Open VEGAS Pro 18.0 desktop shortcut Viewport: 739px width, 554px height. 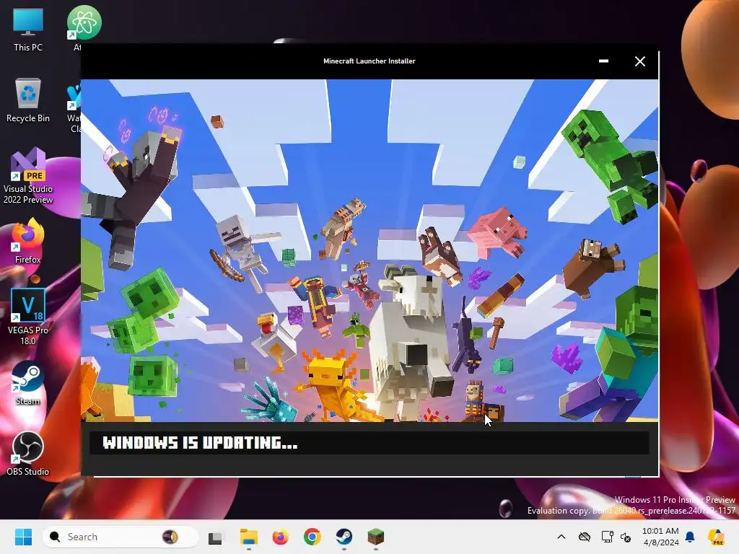coord(28,317)
